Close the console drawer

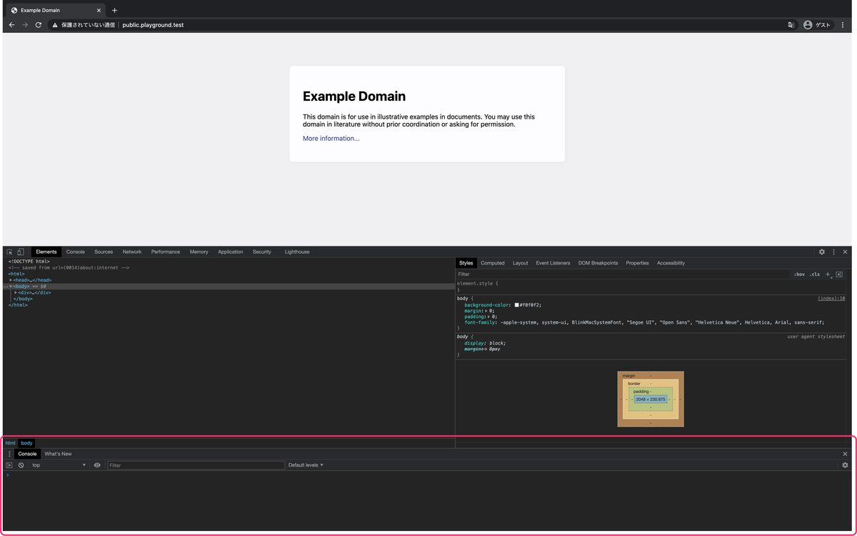846,454
